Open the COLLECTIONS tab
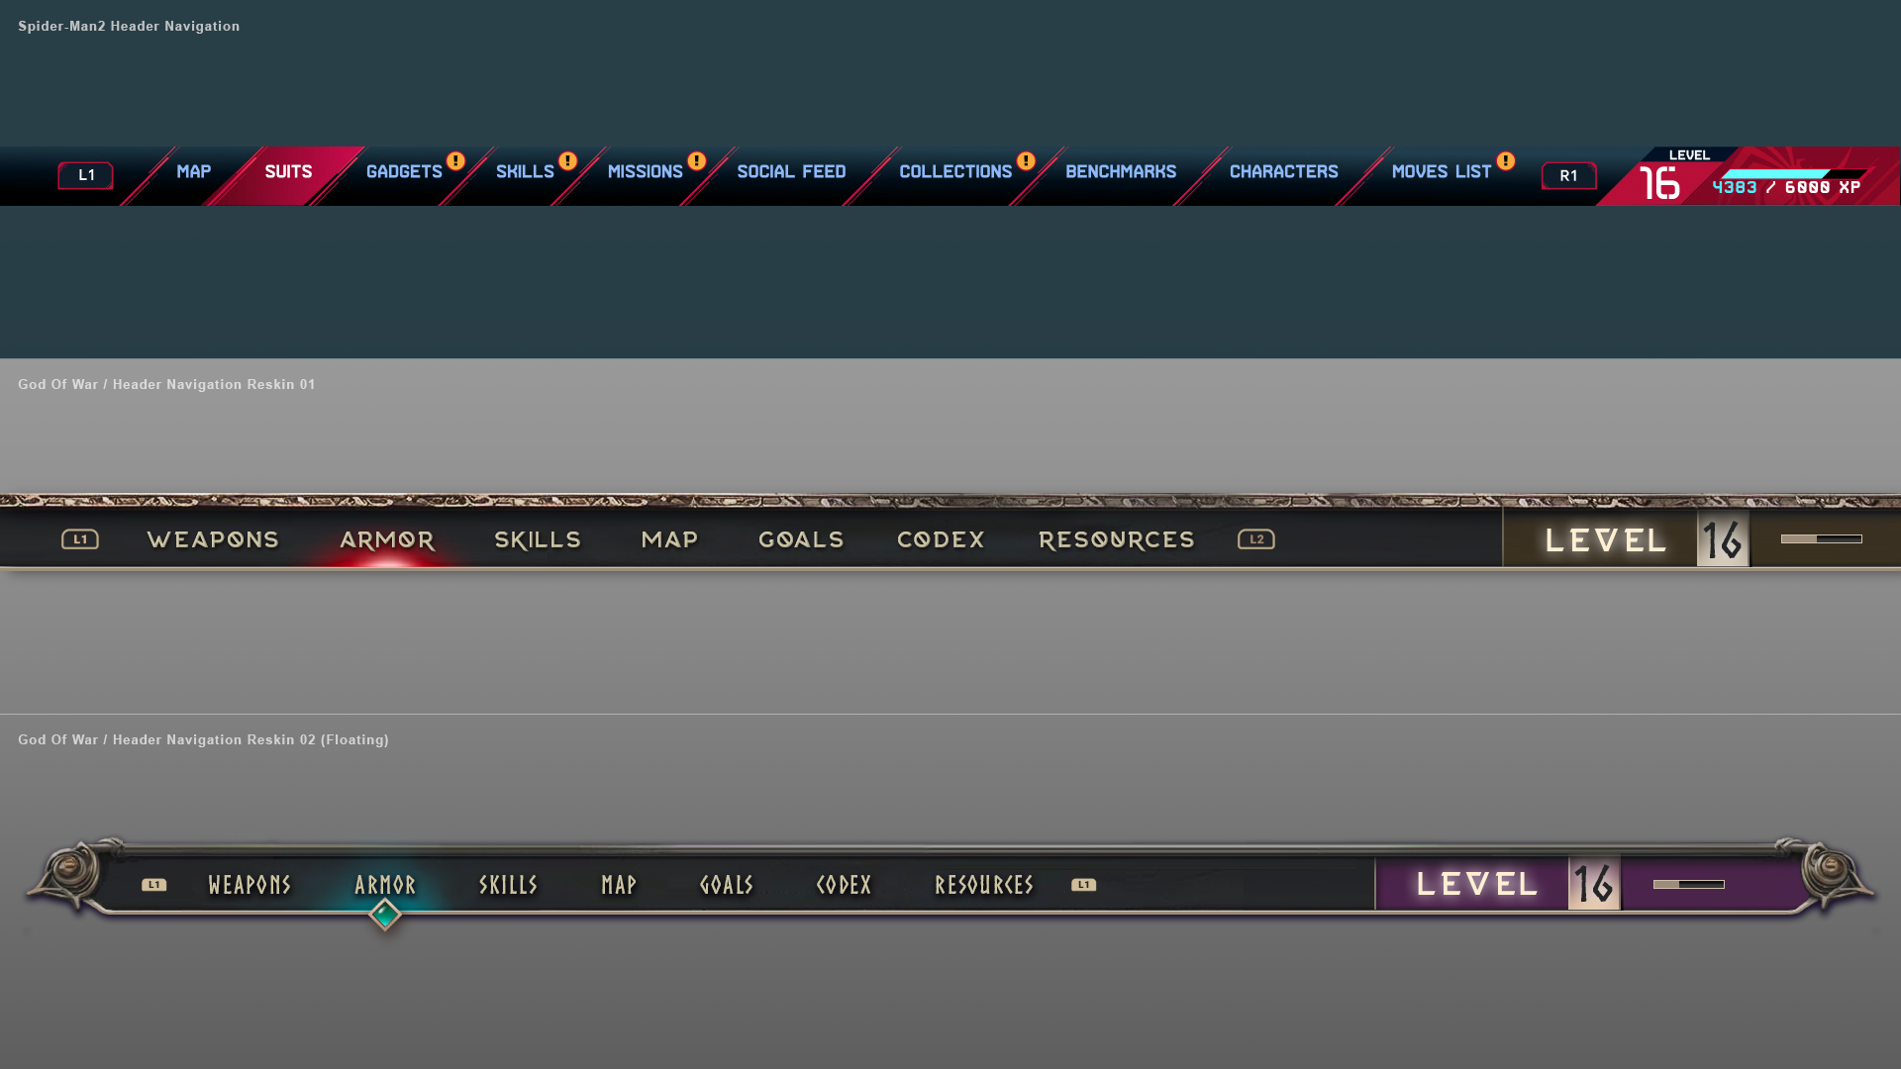Screen dimensions: 1901x1069 955,172
